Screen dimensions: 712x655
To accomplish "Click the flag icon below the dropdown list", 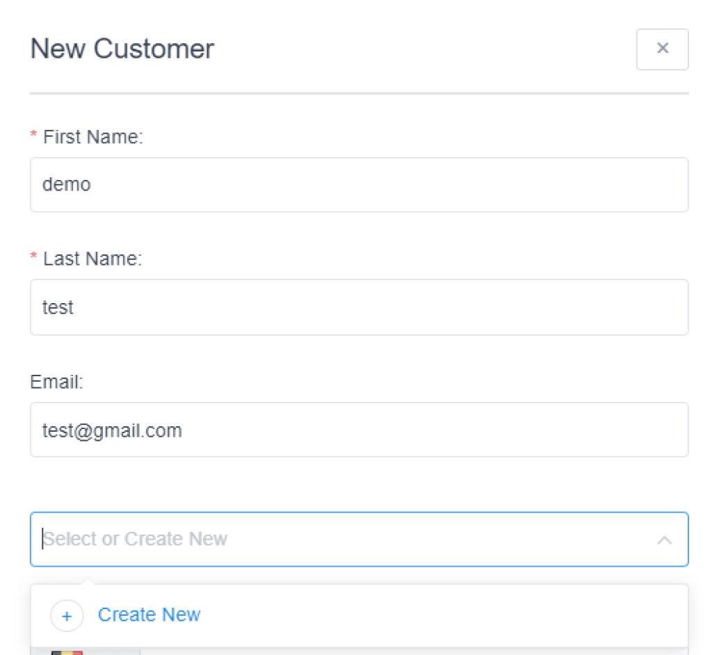I will tap(67, 652).
